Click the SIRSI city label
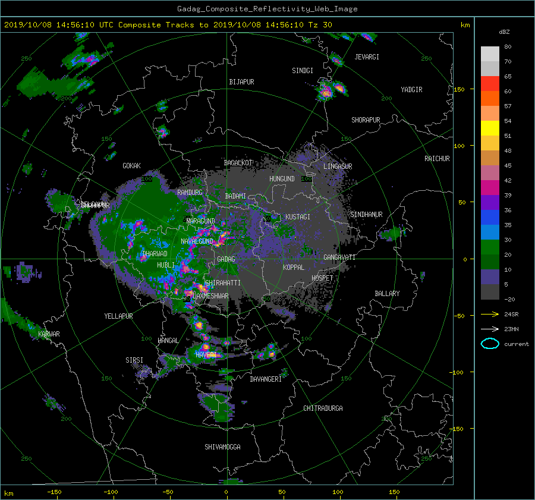Viewport: 535px width, 500px height. tap(134, 360)
